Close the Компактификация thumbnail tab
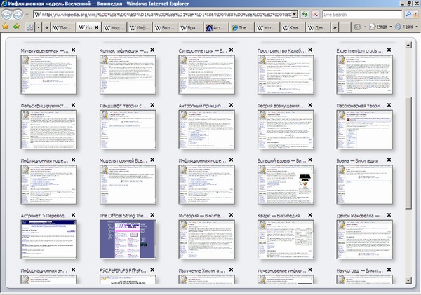This screenshot has height=295, width=421. point(152,50)
